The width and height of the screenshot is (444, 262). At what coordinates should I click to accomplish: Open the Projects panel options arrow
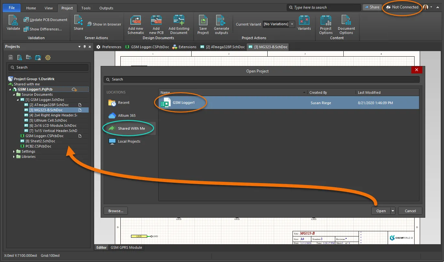(x=80, y=47)
